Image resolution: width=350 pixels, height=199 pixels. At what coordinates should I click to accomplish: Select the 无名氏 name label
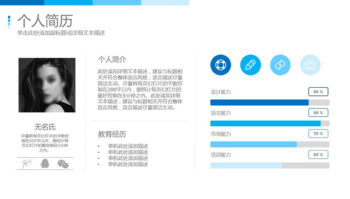pyautogui.click(x=45, y=127)
